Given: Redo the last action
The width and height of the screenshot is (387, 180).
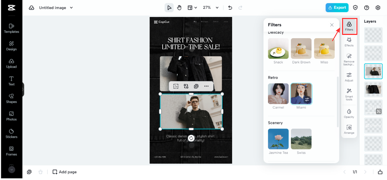Looking at the screenshot, I should (x=240, y=8).
